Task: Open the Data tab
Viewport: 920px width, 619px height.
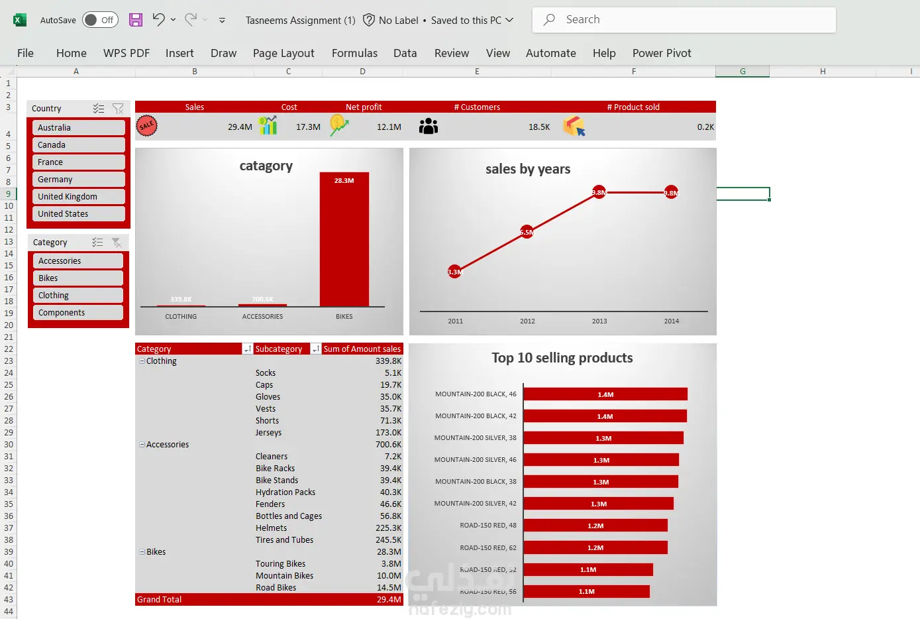Action: click(x=405, y=53)
